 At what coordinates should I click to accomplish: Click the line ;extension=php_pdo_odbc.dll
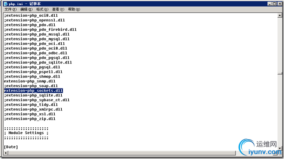click(35, 53)
